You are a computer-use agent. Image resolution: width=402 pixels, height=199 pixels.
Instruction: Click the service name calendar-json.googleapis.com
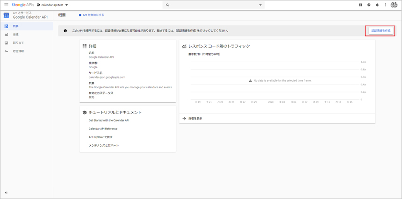coord(107,77)
